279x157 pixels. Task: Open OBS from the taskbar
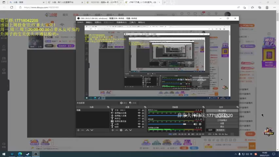[x=36, y=154]
